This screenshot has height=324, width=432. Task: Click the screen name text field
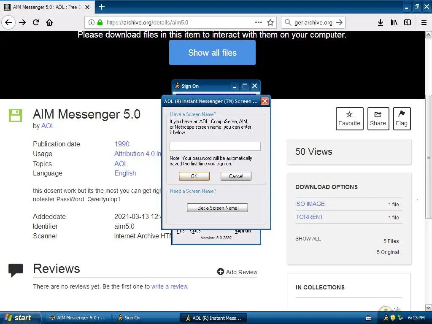[x=215, y=146]
